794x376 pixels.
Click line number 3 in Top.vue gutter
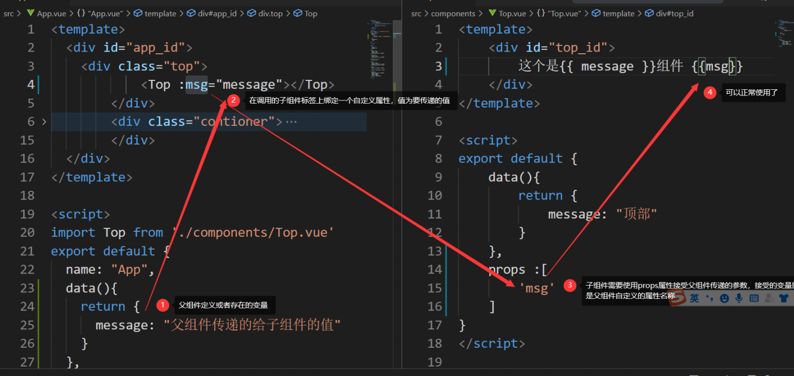(438, 66)
